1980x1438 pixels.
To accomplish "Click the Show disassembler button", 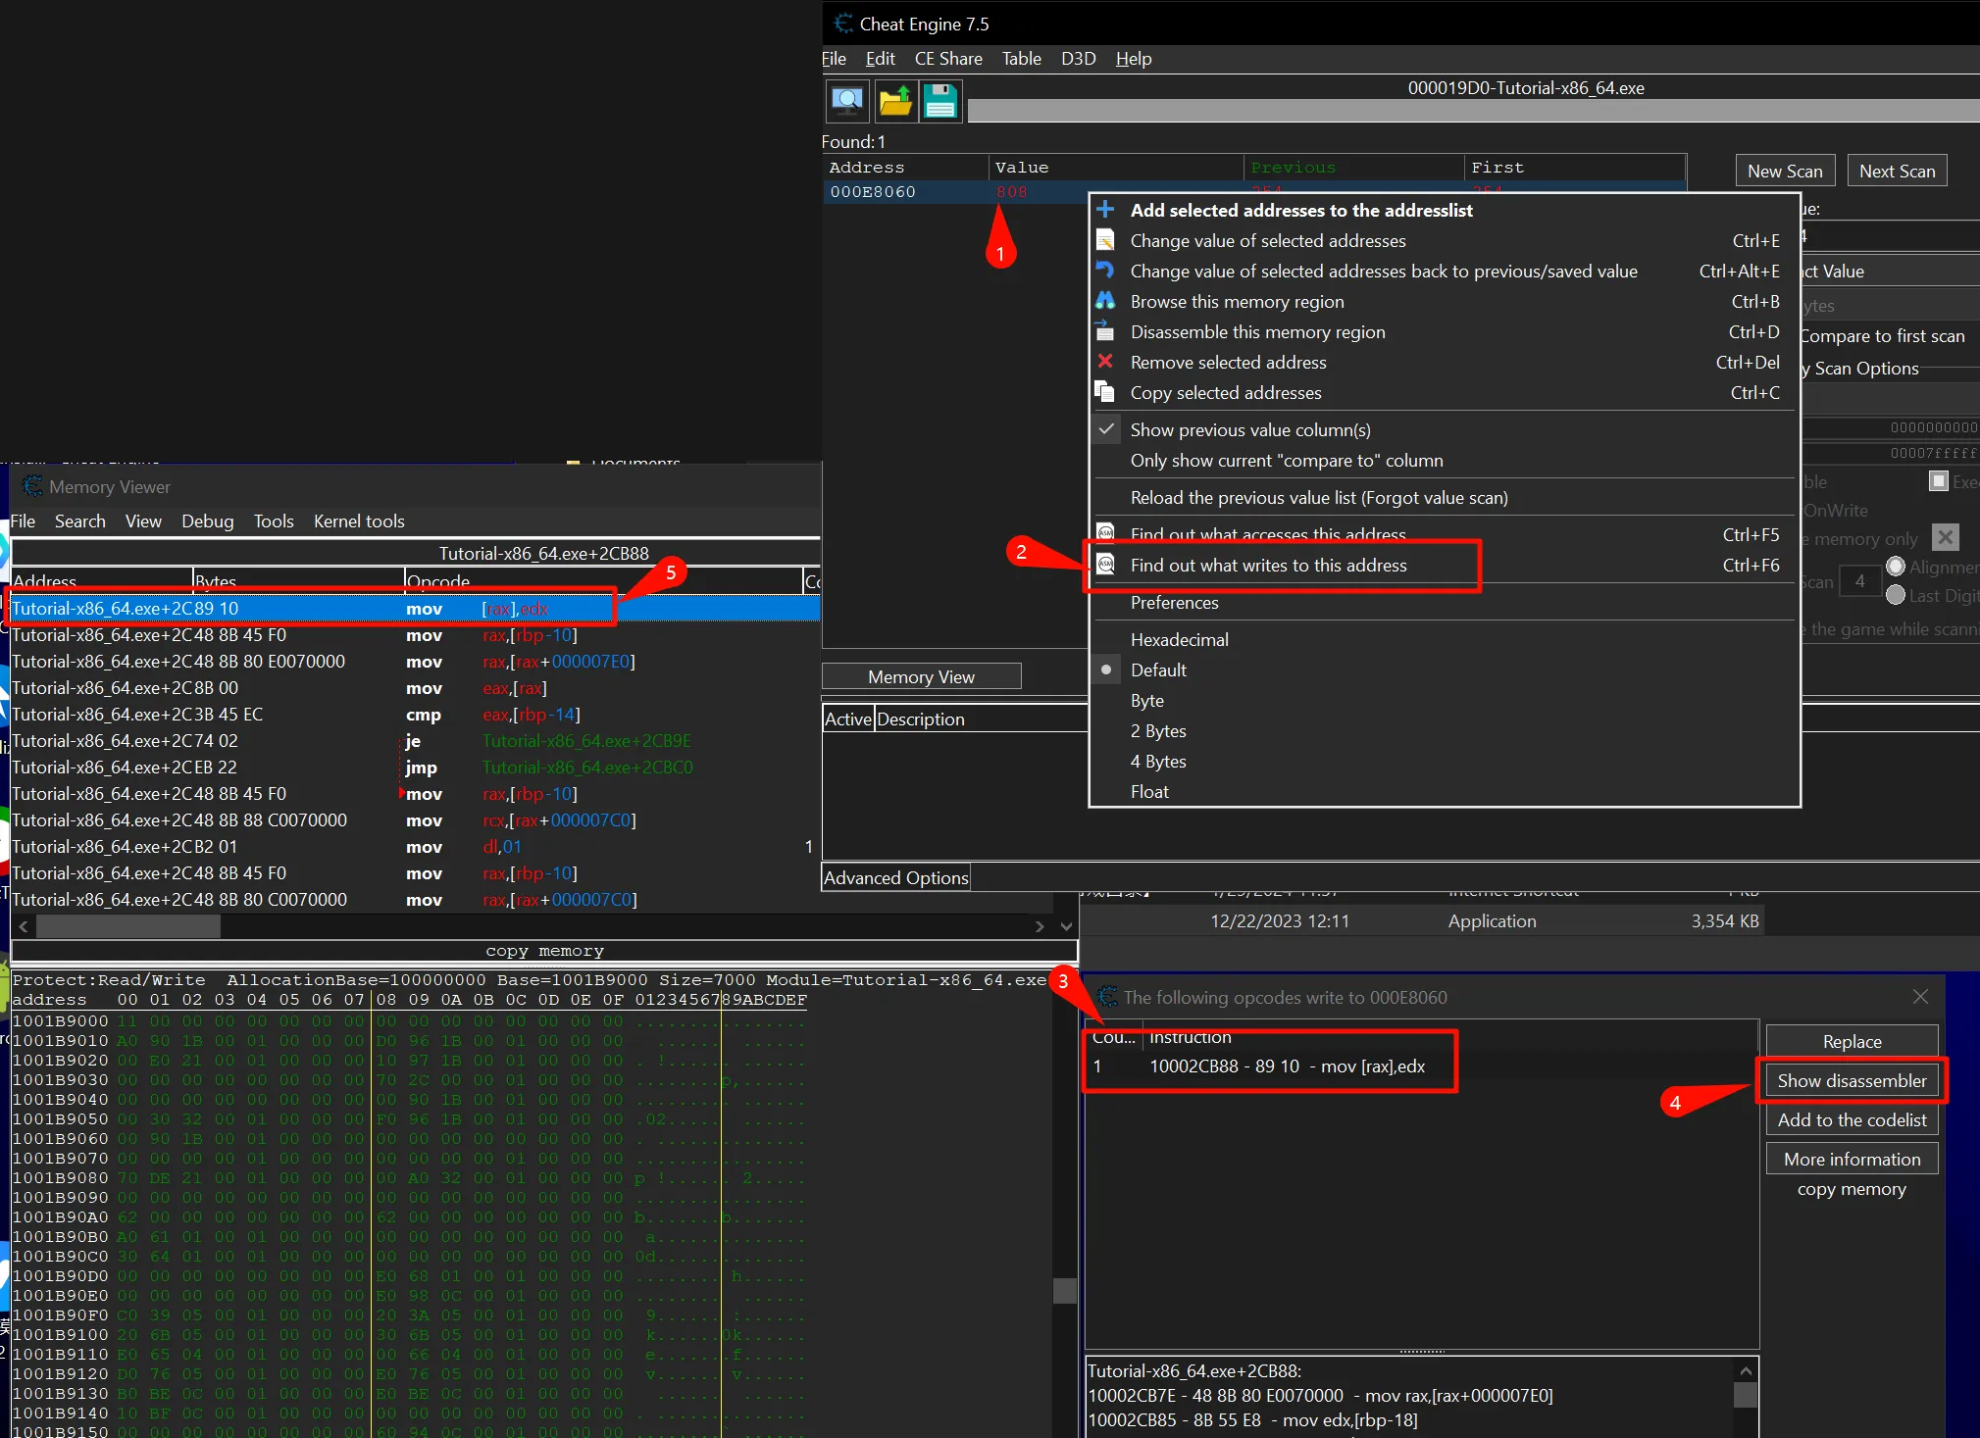I will tap(1852, 1080).
